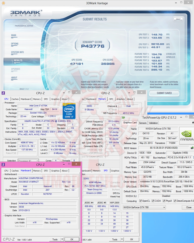Click the DRAM Frequency value 1513.4 MHz

pos(114,121)
